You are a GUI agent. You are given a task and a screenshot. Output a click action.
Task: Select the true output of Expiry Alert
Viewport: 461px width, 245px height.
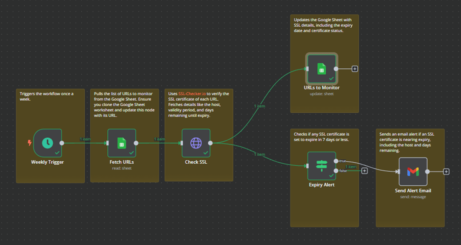click(x=336, y=161)
